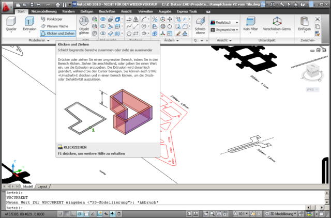Toggle polar tracking in status bar
The height and width of the screenshot is (218, 331).
(80, 213)
